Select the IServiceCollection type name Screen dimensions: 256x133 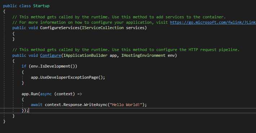(x=103, y=28)
